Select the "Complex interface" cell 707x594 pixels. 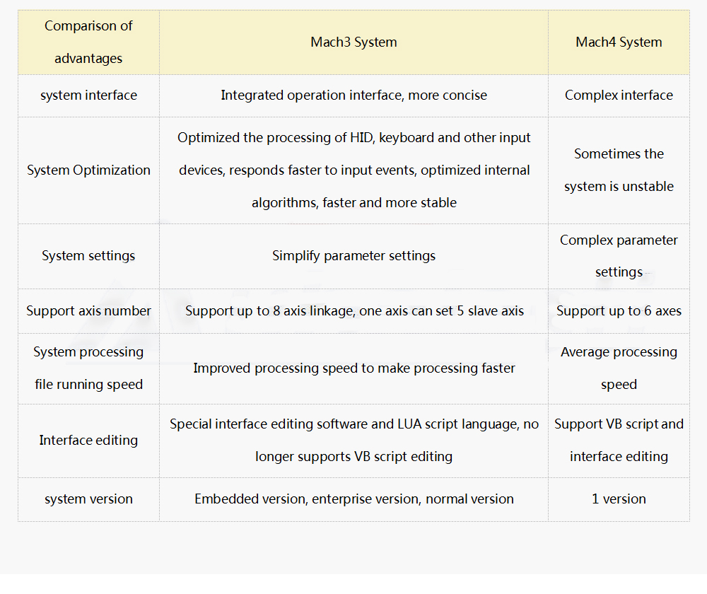619,95
